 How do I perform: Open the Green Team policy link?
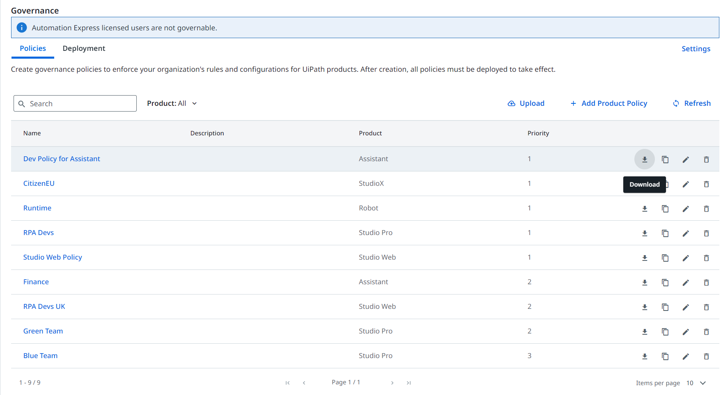pyautogui.click(x=43, y=331)
